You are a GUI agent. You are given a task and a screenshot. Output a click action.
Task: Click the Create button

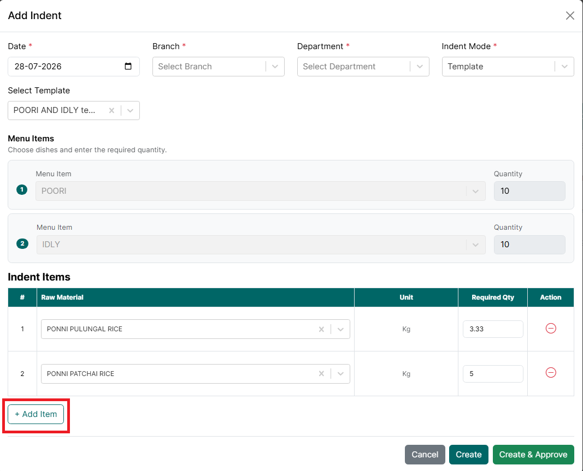(x=468, y=455)
